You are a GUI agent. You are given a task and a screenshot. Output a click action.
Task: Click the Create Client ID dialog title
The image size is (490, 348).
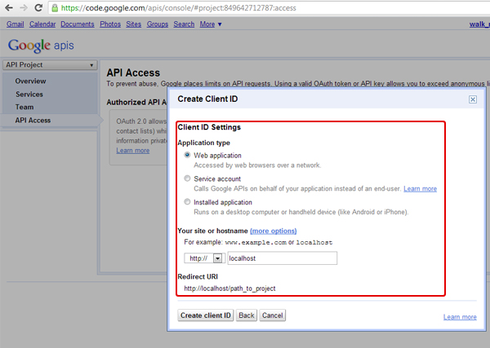click(x=207, y=99)
